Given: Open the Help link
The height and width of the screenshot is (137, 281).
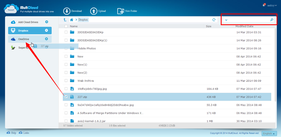Looking at the screenshot, I should 14,133.
